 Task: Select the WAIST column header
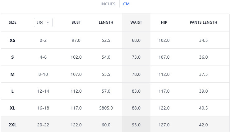click(x=136, y=22)
